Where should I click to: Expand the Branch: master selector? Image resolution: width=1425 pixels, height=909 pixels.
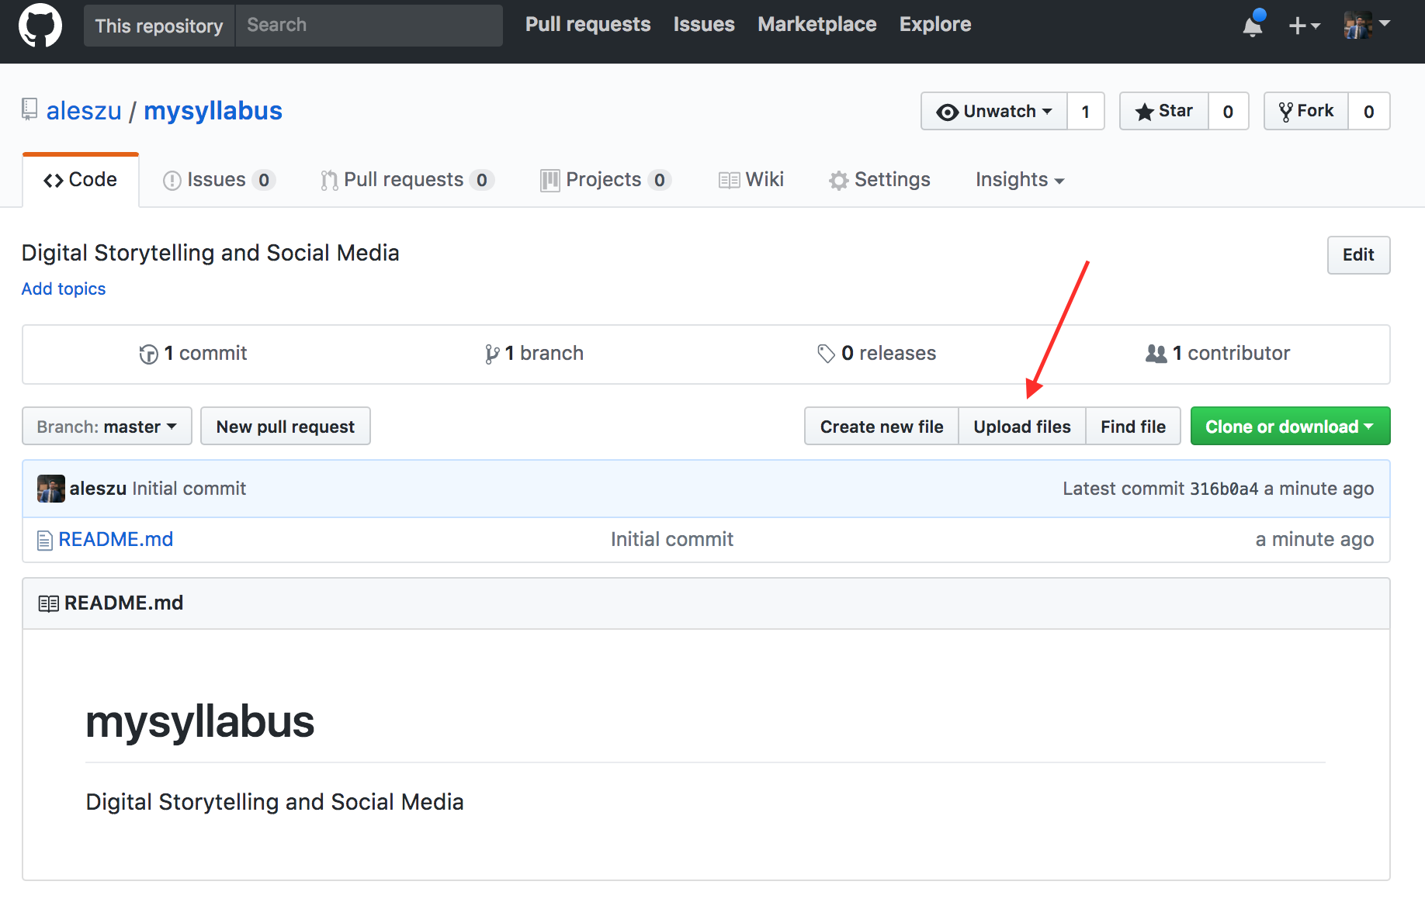pos(106,426)
